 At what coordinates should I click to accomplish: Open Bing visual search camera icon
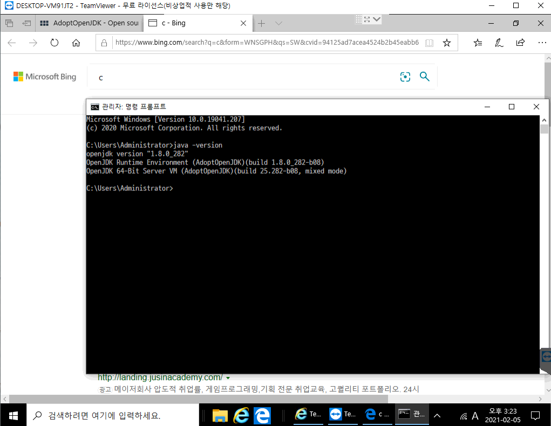tap(405, 77)
